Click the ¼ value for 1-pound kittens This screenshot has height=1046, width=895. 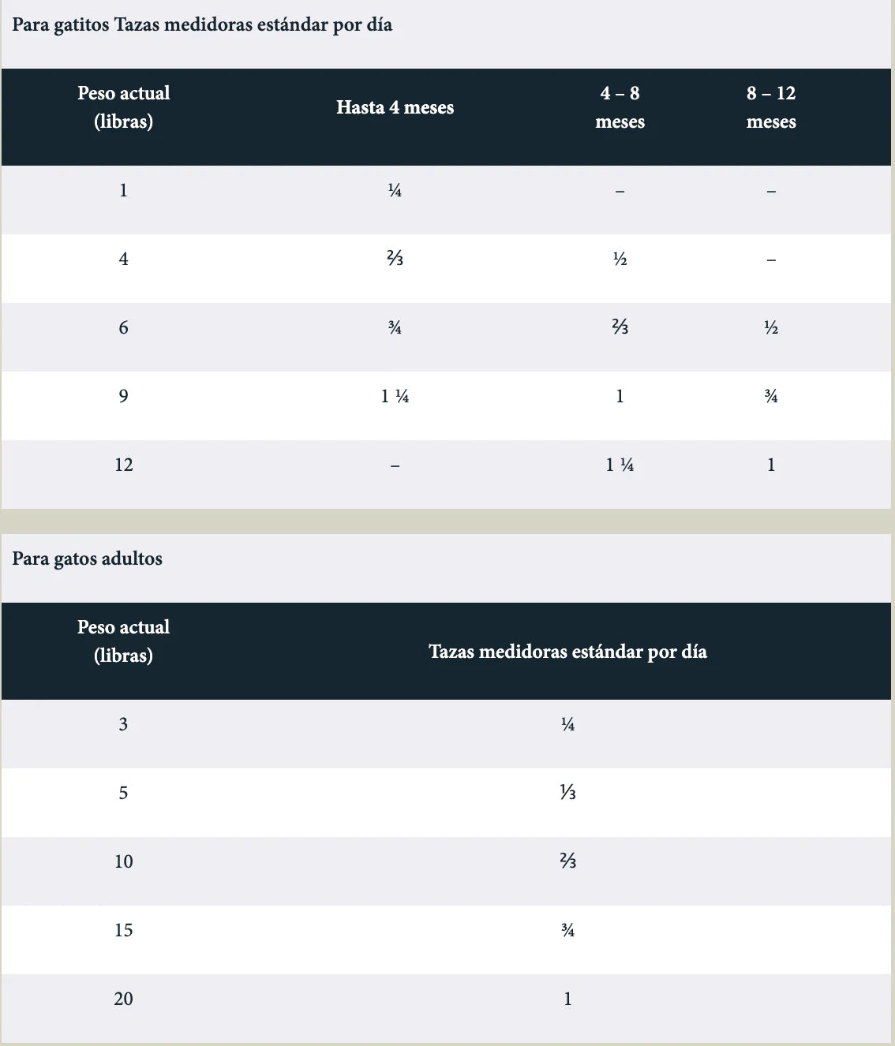395,190
